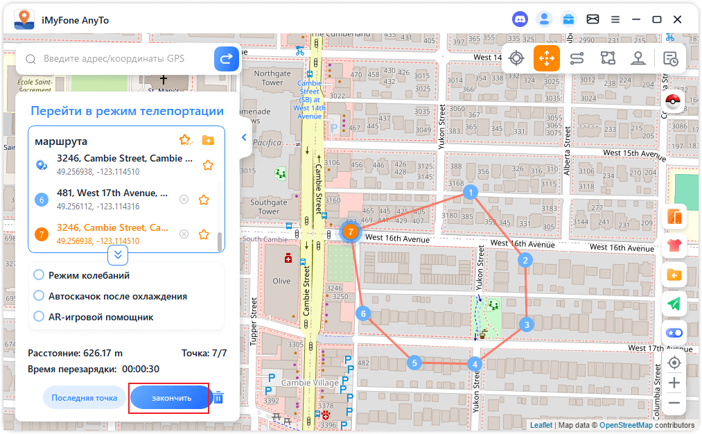Open the blue toolbox icon

coord(568,19)
